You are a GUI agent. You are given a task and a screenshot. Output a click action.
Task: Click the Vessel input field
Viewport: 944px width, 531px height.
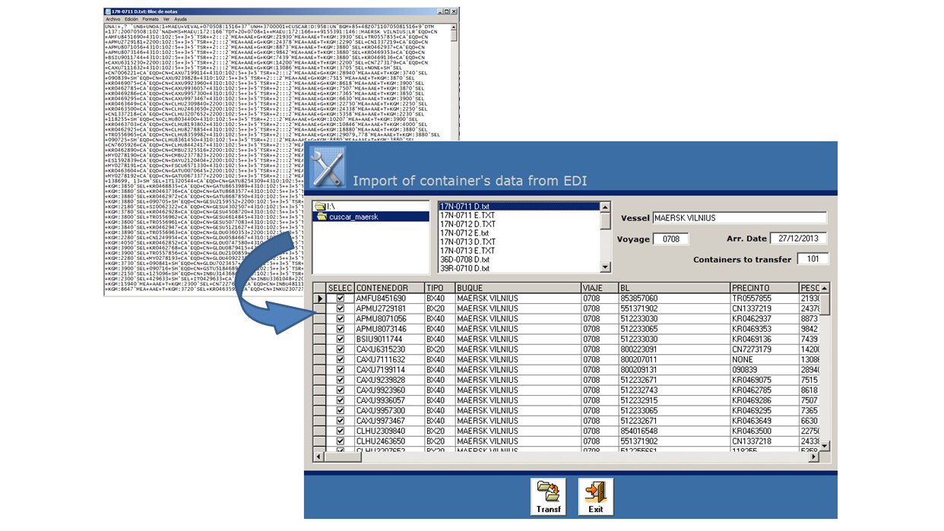(739, 218)
